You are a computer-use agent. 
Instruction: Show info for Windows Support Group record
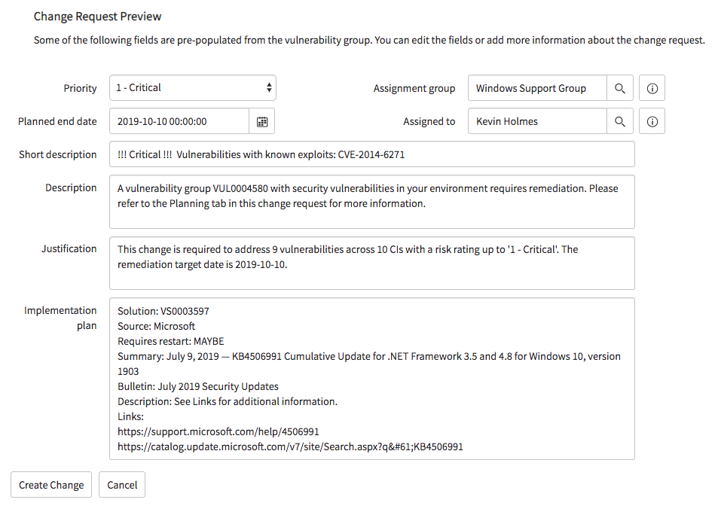point(652,88)
